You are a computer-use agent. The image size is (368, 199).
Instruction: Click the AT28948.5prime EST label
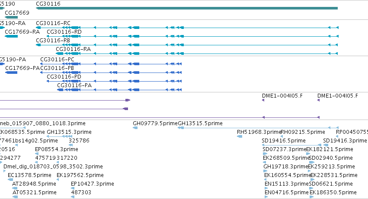(x=34, y=184)
